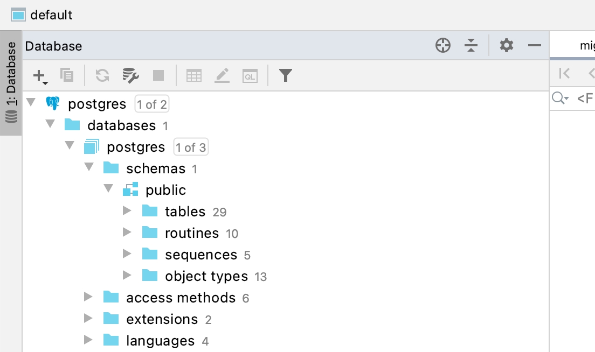Screen dimensions: 595x352
Task: Click the Refresh database icon
Action: click(102, 75)
